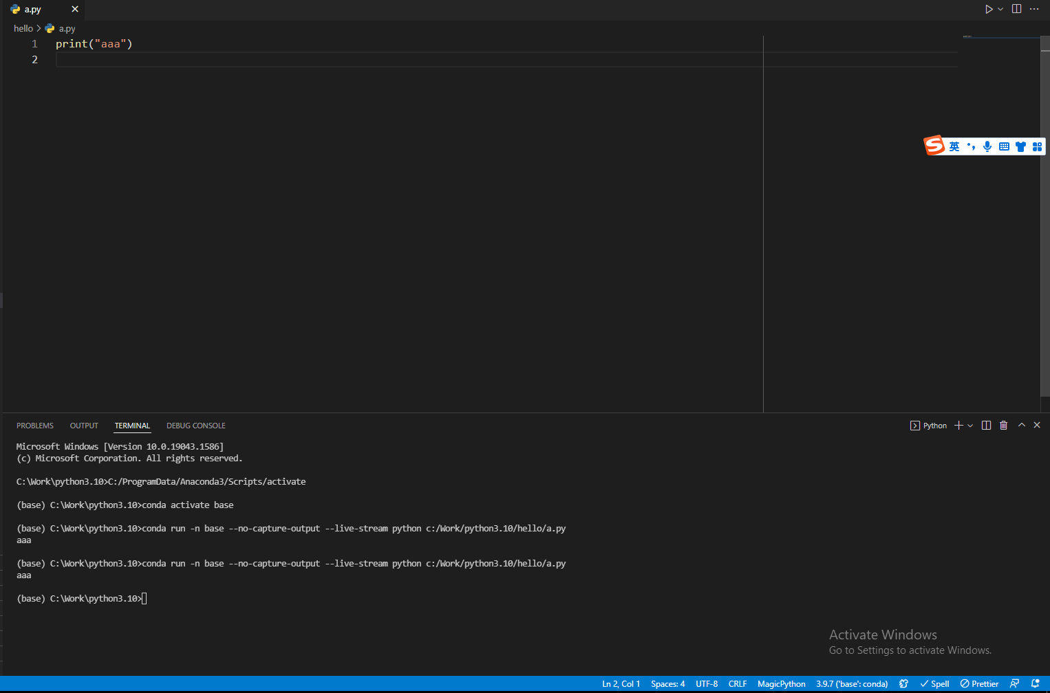Split the terminal pane

pyautogui.click(x=986, y=426)
